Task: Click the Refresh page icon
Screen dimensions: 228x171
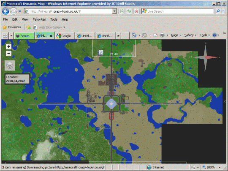Action: coord(129,11)
